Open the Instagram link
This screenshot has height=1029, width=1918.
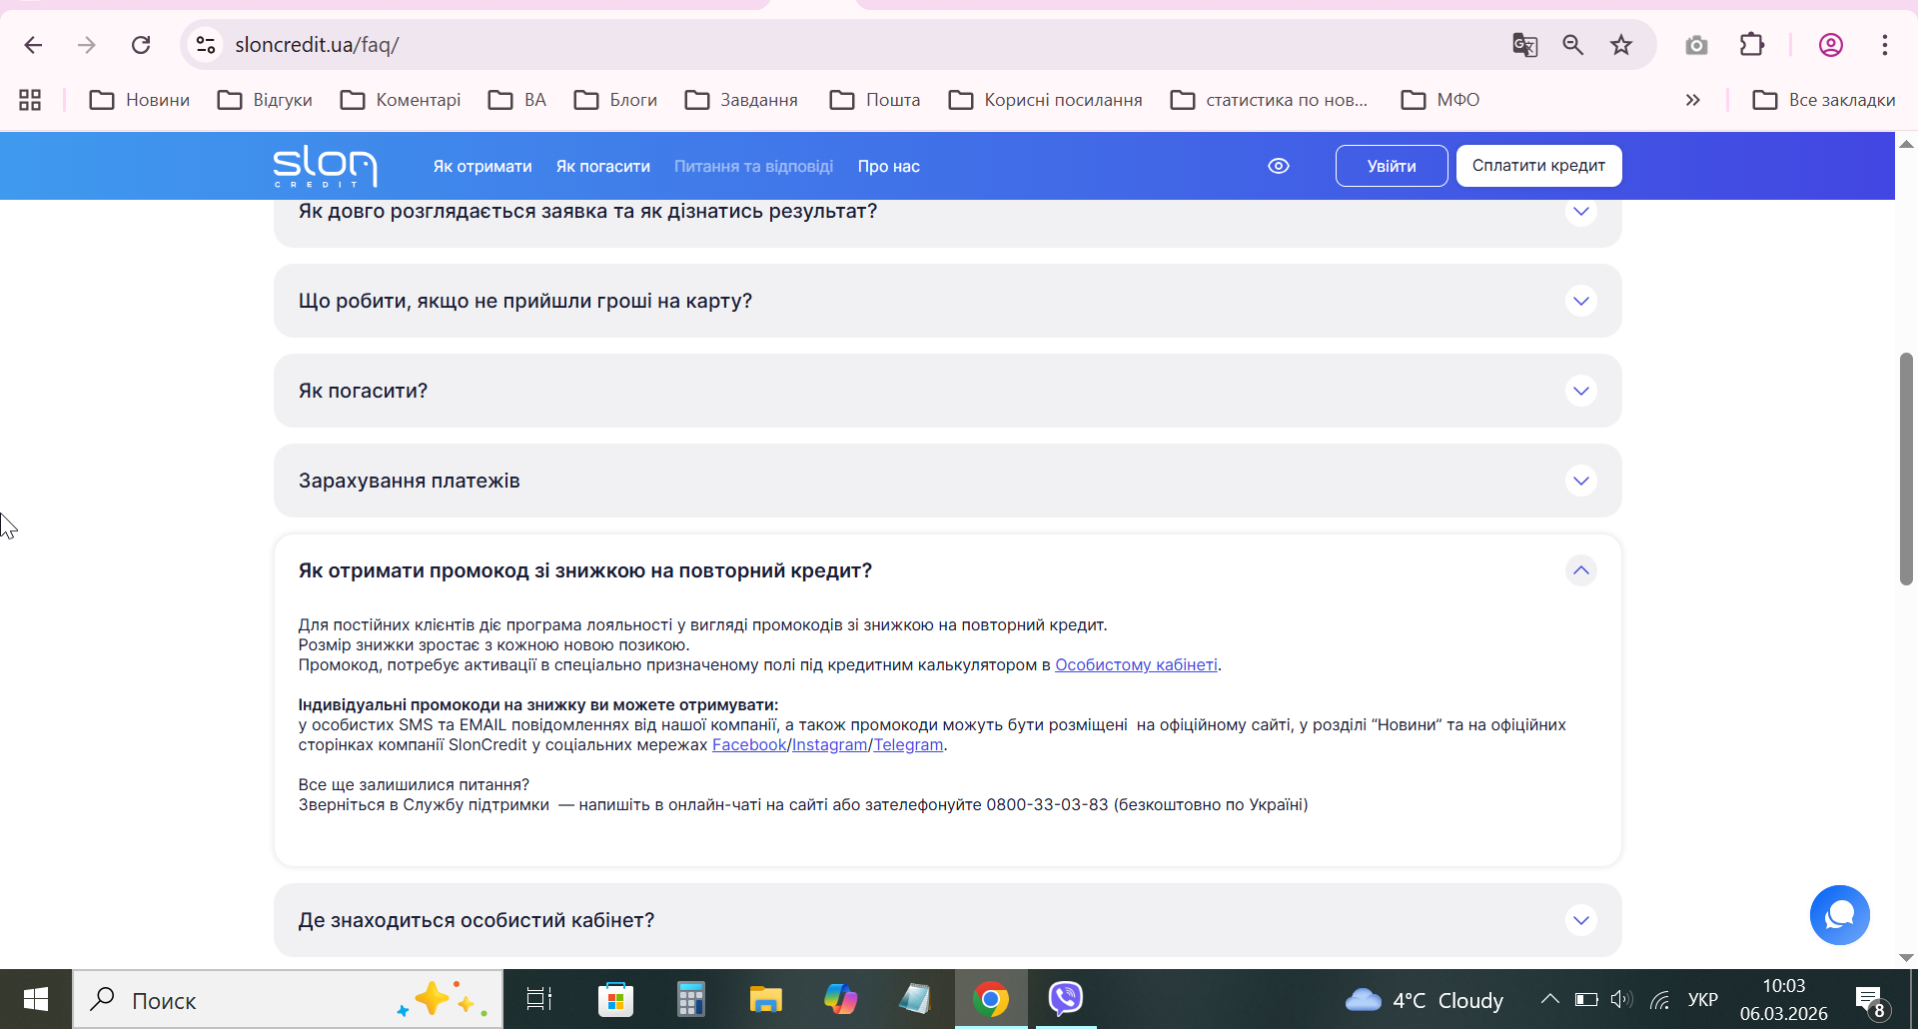829,744
